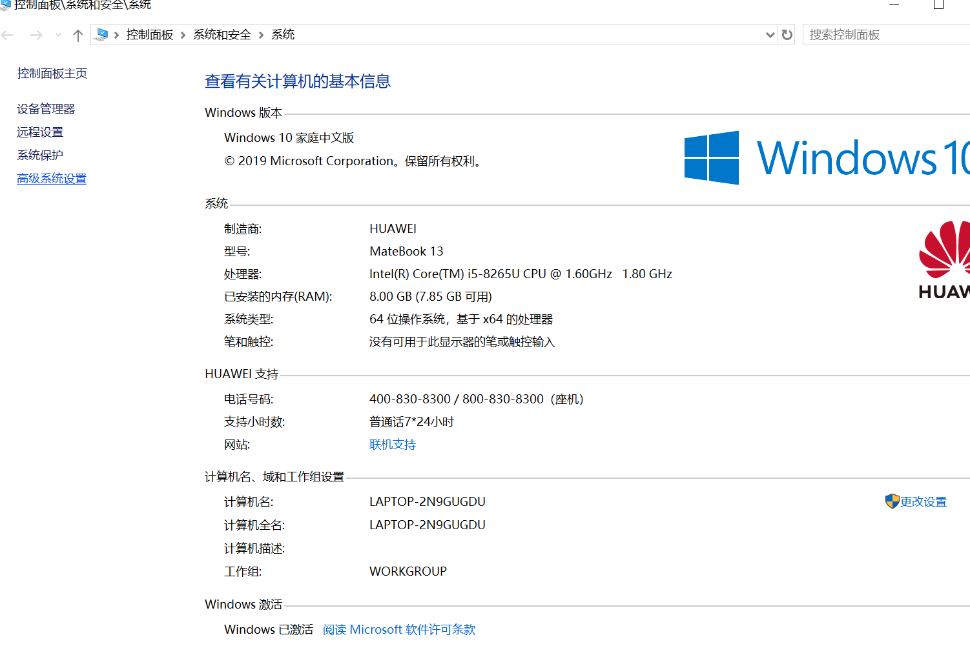Open 阅读 Microsoft 软件许可条款 link
970x646 pixels.
399,630
